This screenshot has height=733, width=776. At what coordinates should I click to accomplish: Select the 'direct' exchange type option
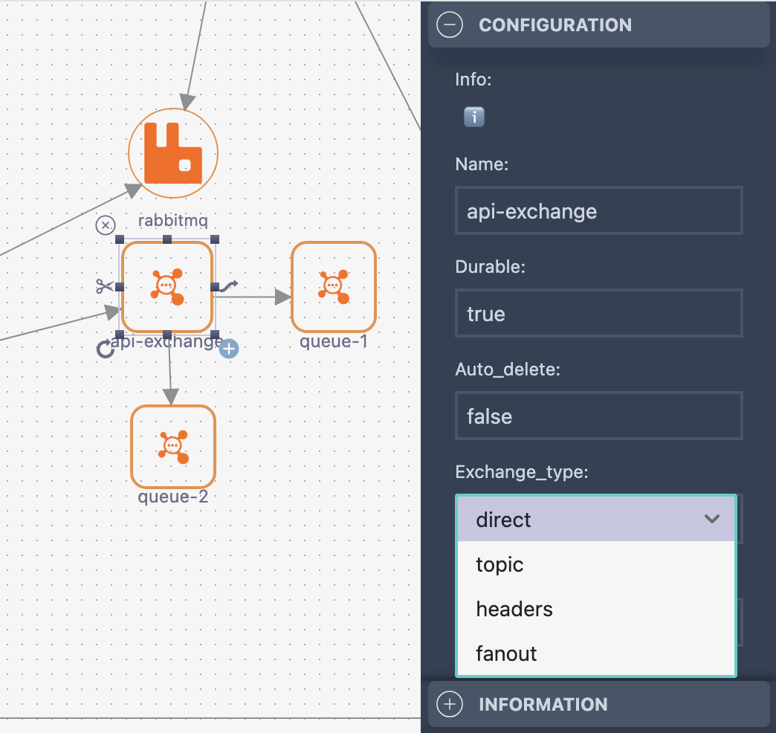pos(504,520)
